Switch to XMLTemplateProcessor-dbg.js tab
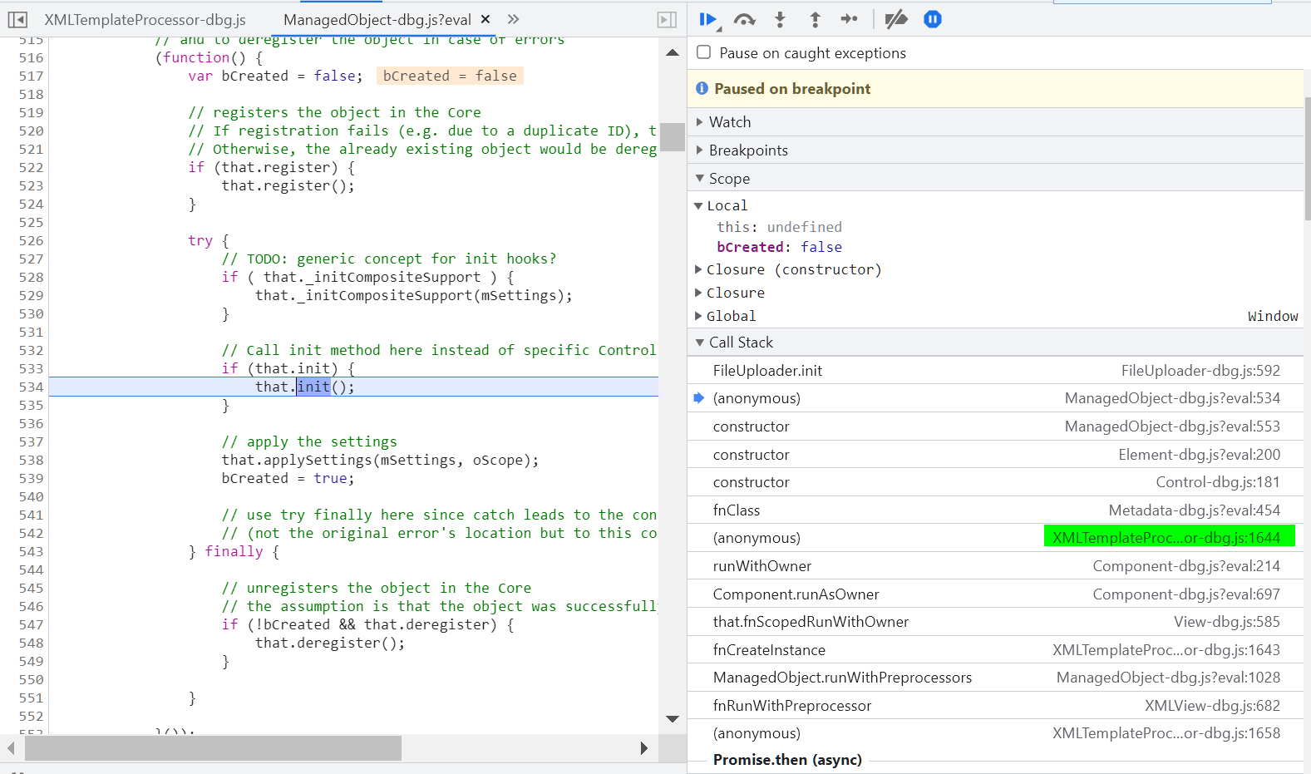 point(145,19)
